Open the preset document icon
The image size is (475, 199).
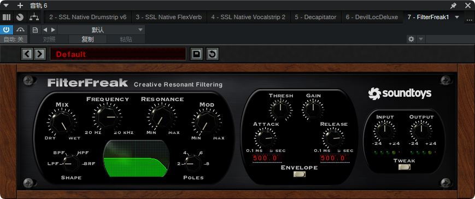tap(35, 30)
